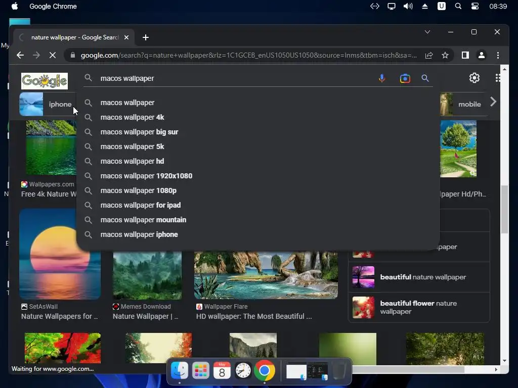Click the remote connection arrows icon
This screenshot has width=518, height=388.
click(x=375, y=6)
